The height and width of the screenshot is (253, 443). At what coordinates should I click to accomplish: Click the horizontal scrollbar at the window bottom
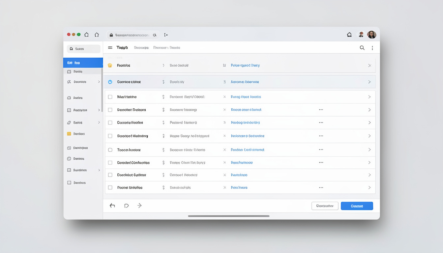229,216
